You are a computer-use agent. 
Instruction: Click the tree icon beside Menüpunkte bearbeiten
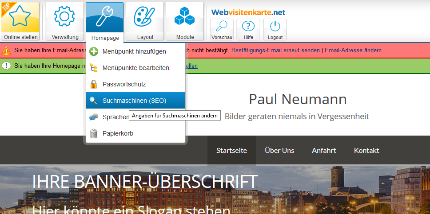94,68
